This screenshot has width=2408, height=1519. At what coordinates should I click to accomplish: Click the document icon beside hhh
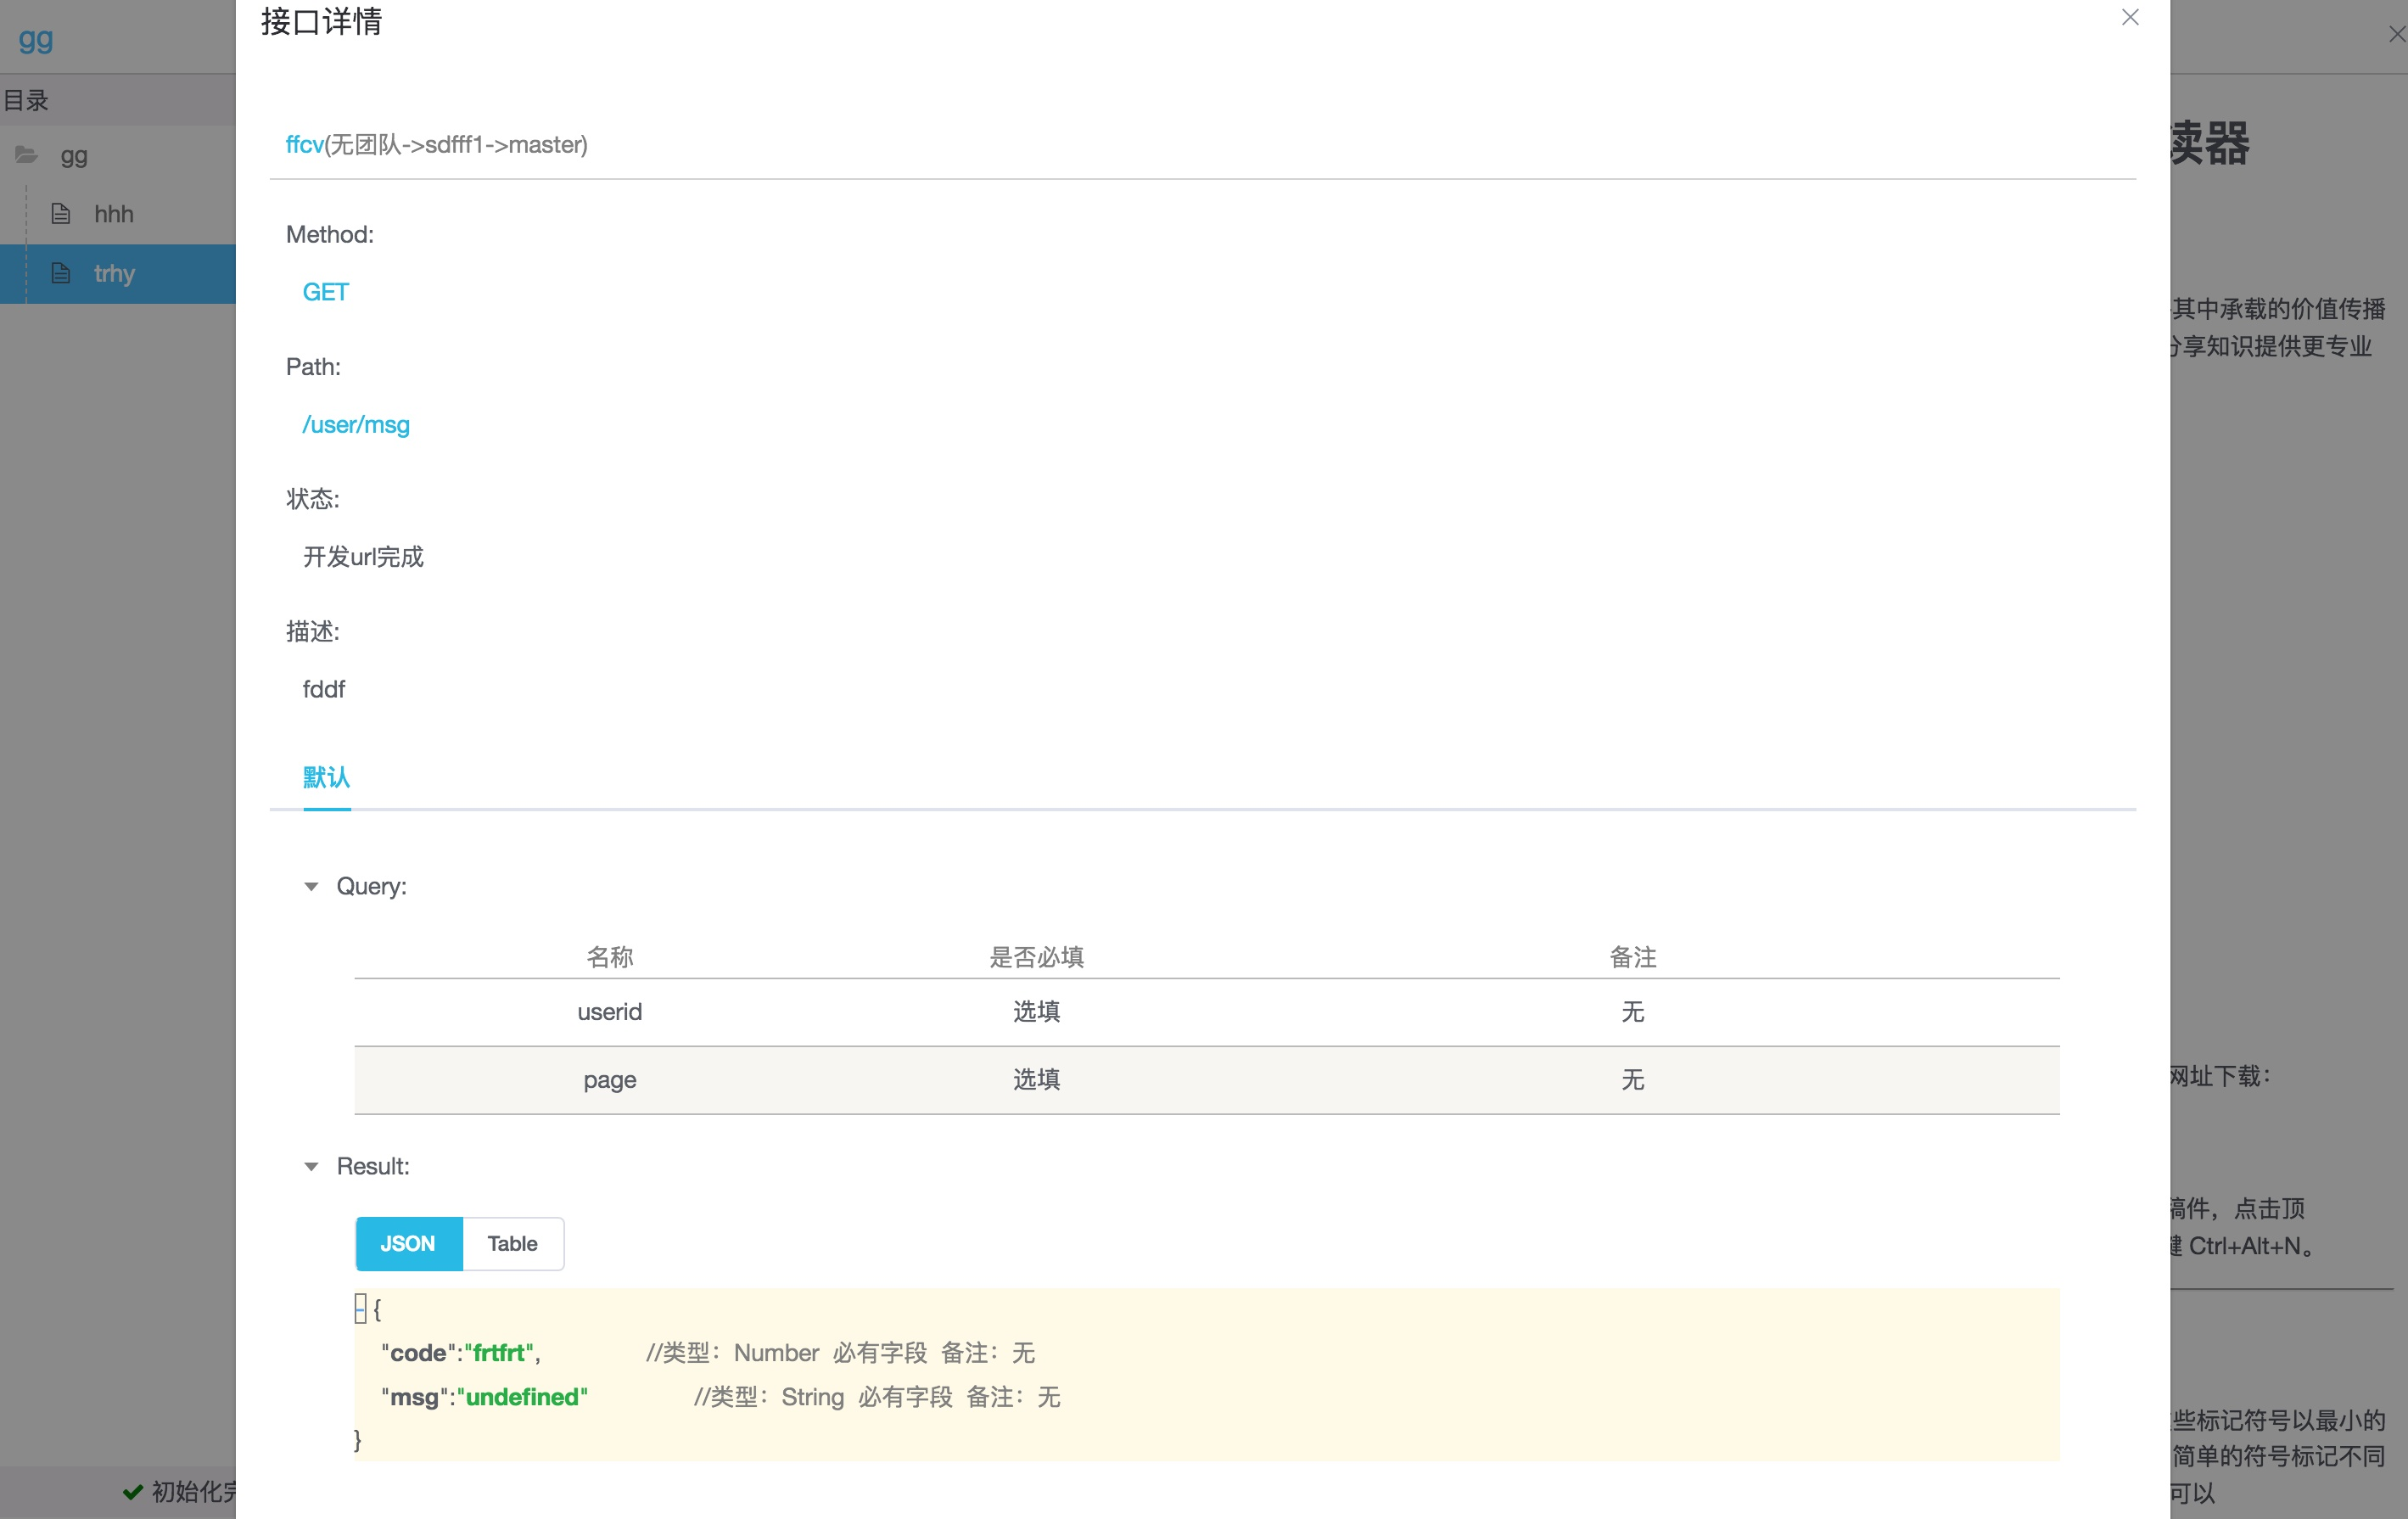click(x=61, y=214)
